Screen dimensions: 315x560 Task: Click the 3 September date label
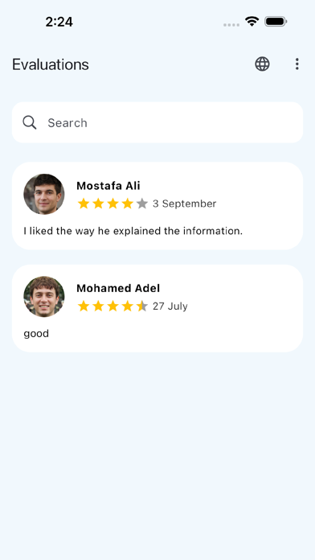pos(185,204)
